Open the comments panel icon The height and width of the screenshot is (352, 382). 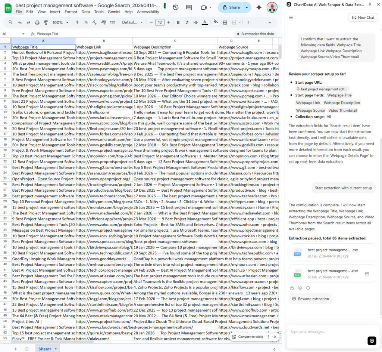click(189, 7)
